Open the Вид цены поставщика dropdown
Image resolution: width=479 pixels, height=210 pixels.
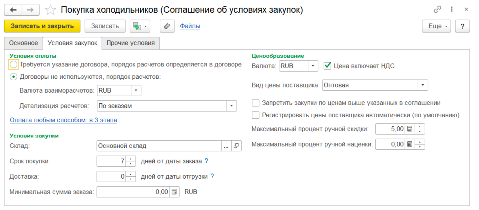pos(423,85)
